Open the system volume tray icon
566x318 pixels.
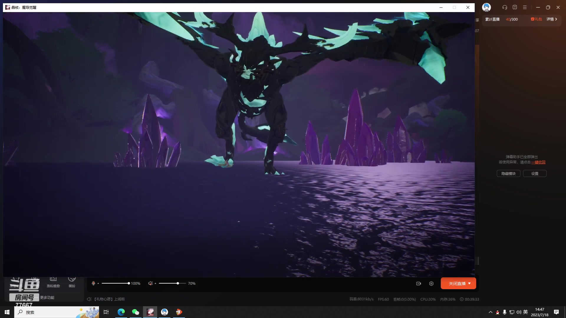(519, 312)
